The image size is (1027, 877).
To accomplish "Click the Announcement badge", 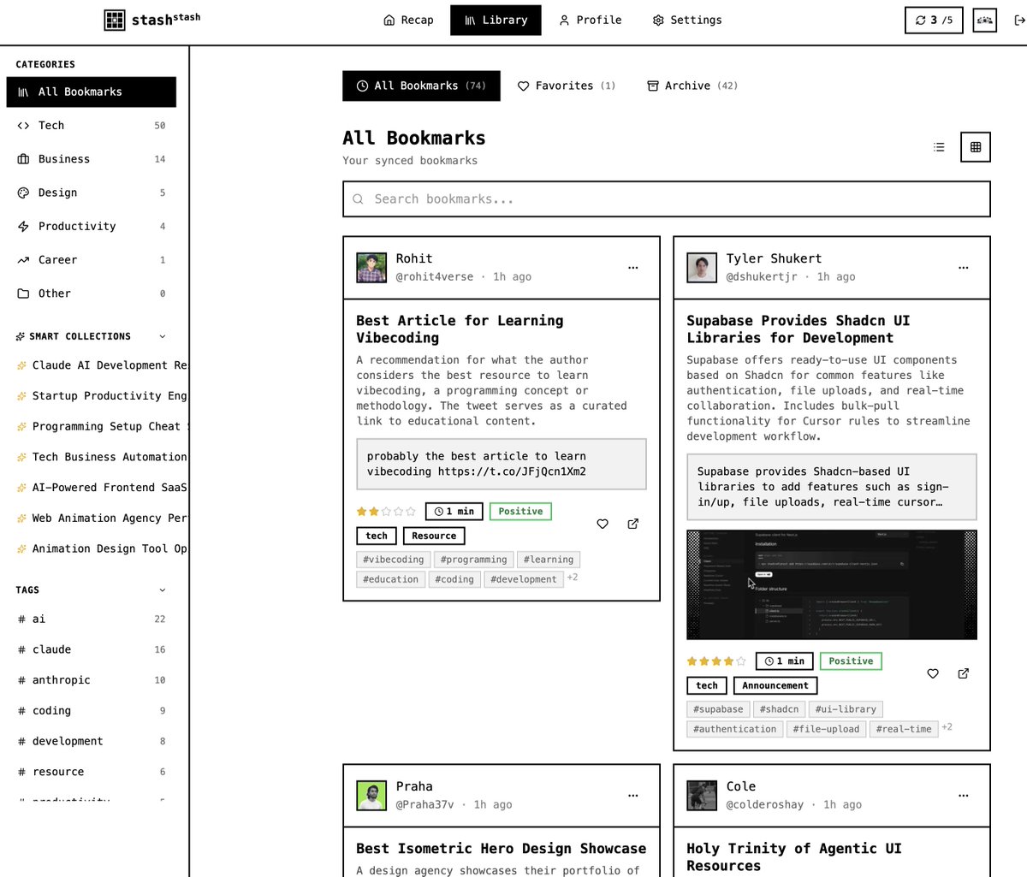I will pyautogui.click(x=775, y=685).
